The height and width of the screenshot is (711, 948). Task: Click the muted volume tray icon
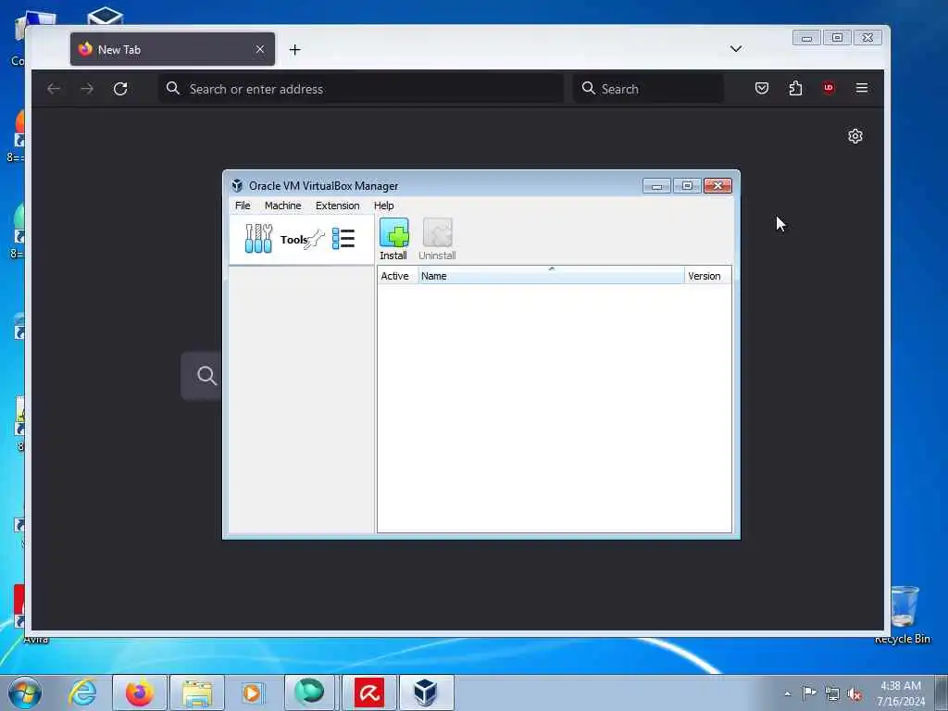pyautogui.click(x=854, y=694)
